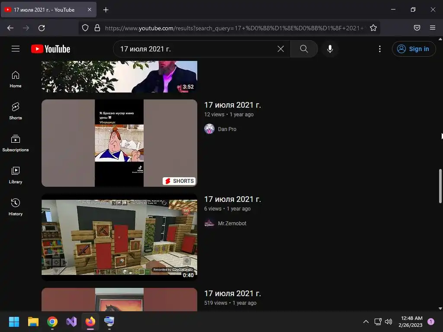Click scrollbar down arrow
This screenshot has width=443, height=332.
(440, 309)
